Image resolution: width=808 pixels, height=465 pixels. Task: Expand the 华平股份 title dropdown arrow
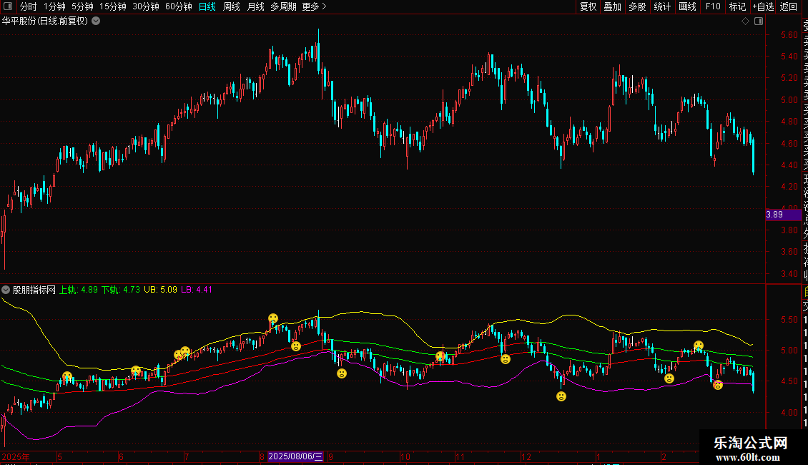point(96,21)
